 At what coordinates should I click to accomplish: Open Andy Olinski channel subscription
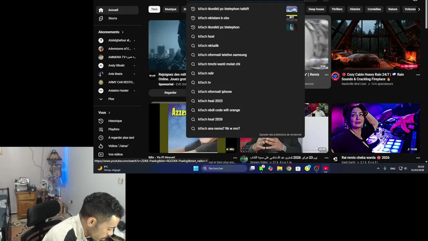(117, 65)
